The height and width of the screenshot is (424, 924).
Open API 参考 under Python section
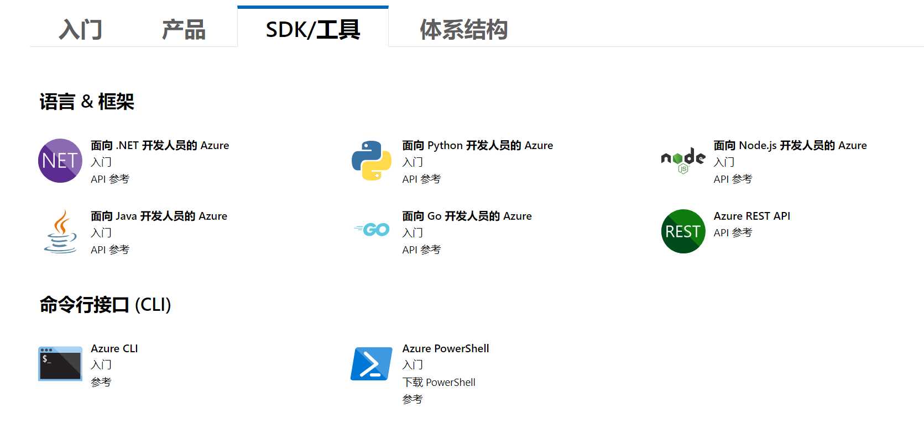pyautogui.click(x=421, y=179)
